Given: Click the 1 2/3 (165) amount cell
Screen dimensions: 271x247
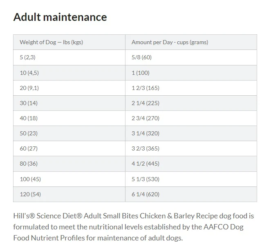Looking at the screenshot, I should pos(191,88).
